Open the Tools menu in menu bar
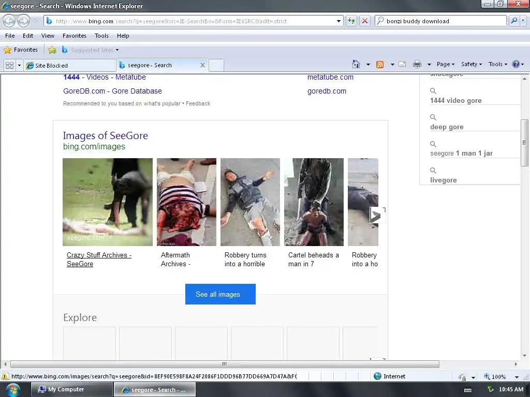Screen dimensions: 530x397 point(101,36)
